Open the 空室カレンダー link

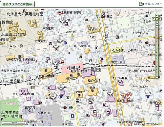pos(154,4)
